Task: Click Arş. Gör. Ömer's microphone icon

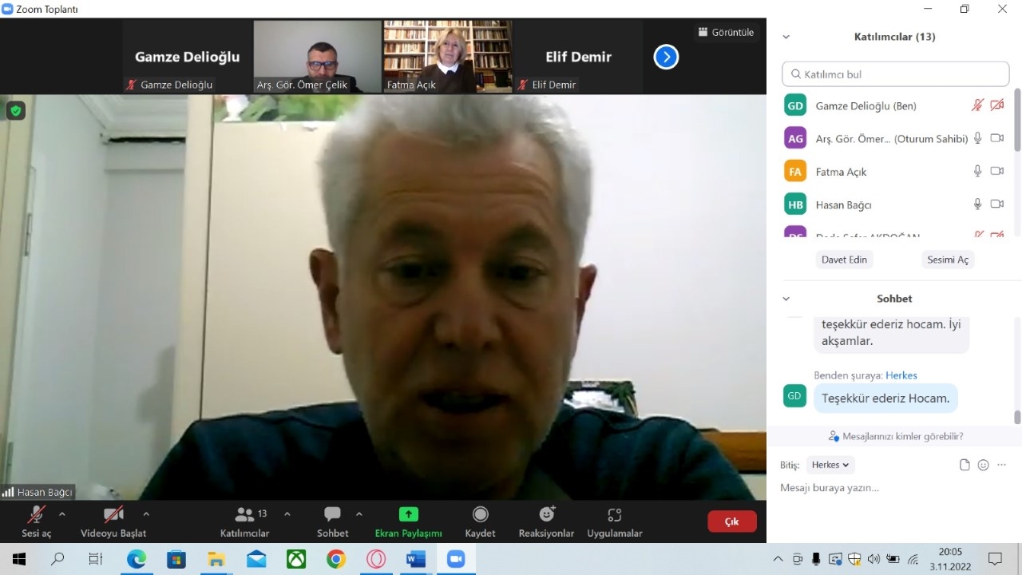Action: [977, 138]
